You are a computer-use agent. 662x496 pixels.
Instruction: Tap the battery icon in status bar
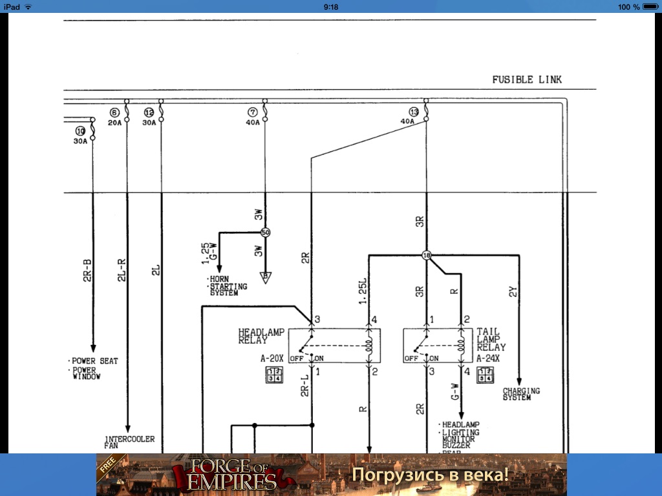[x=650, y=6]
